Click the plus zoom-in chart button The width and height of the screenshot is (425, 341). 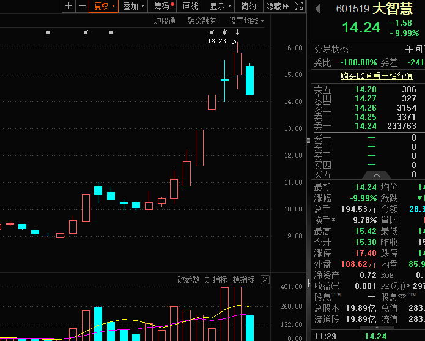pyautogui.click(x=69, y=6)
